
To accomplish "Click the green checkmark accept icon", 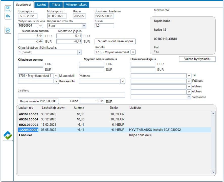I will pos(8,135).
